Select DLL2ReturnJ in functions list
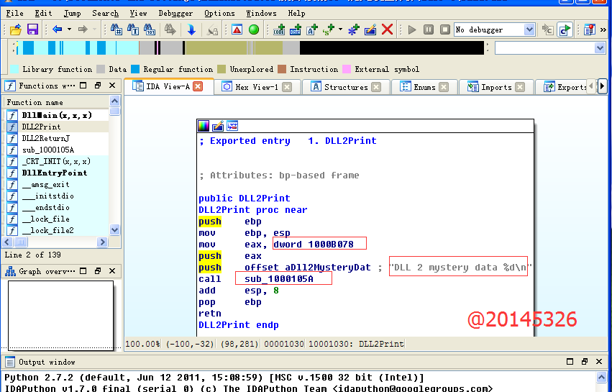612x392 pixels. (x=45, y=138)
